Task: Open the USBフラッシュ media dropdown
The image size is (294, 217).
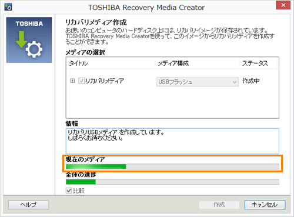Action: [x=198, y=82]
